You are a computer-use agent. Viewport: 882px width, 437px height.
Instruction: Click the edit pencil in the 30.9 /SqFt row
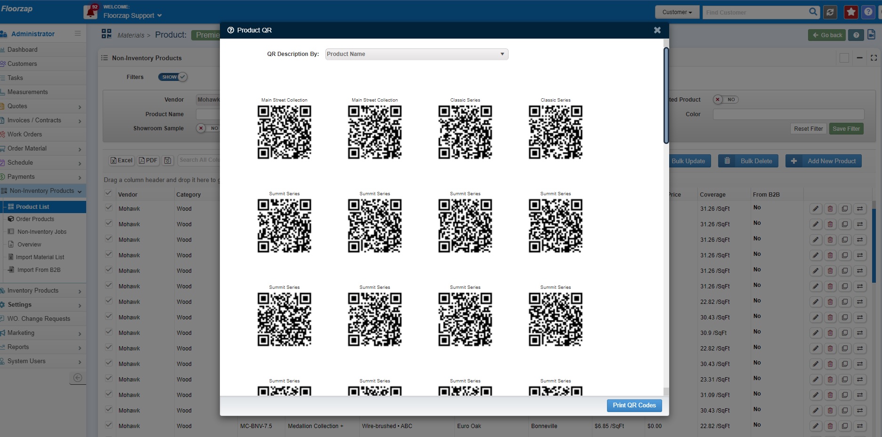[816, 333]
